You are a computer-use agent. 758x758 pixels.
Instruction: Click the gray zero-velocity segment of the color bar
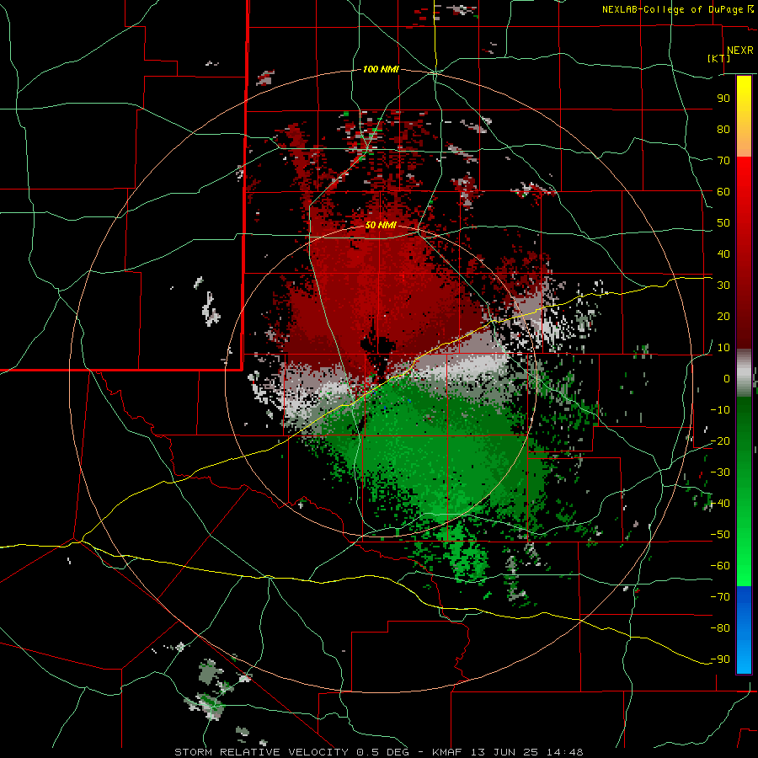pos(744,373)
